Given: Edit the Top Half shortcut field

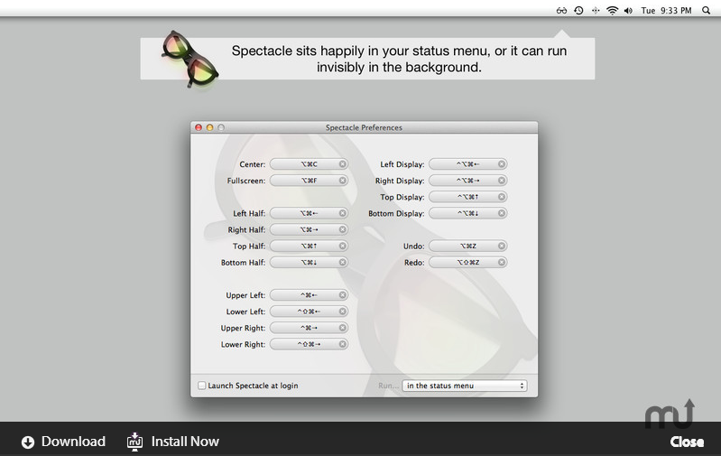Looking at the screenshot, I should pyautogui.click(x=309, y=247).
